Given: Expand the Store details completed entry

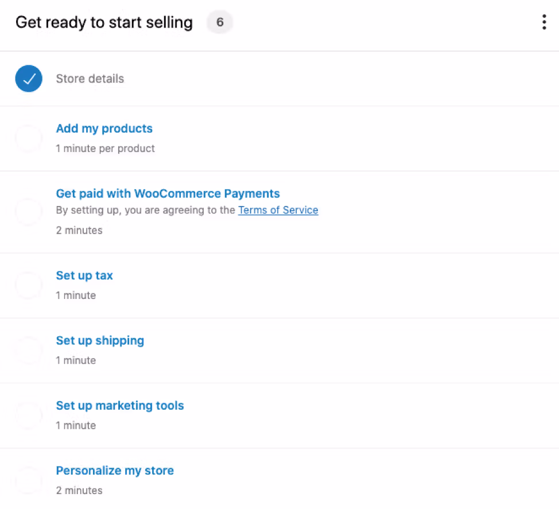Looking at the screenshot, I should pos(90,79).
